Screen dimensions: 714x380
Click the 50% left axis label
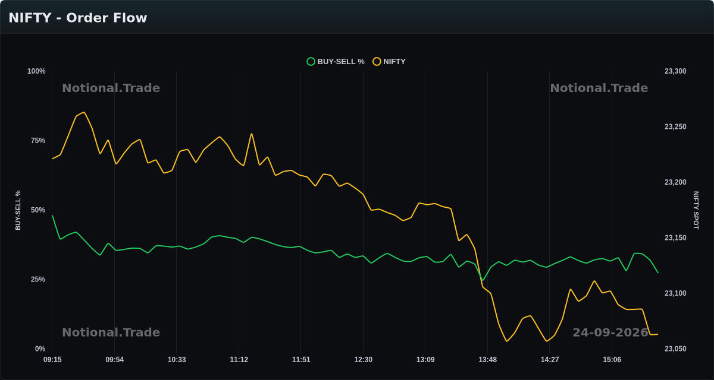[38, 210]
